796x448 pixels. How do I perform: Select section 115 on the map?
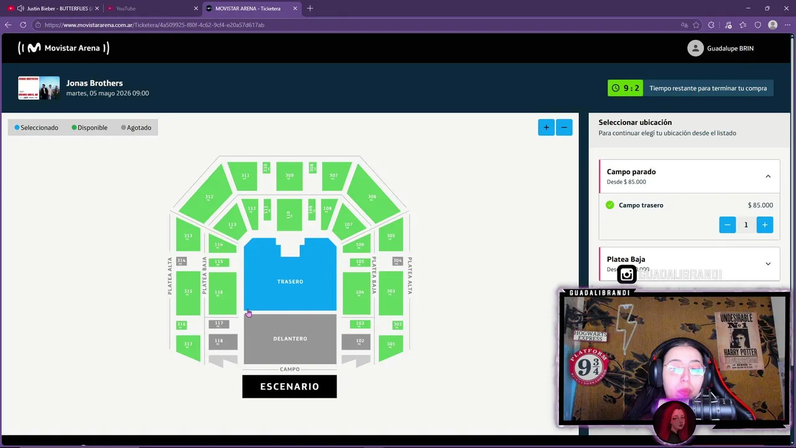tap(219, 262)
